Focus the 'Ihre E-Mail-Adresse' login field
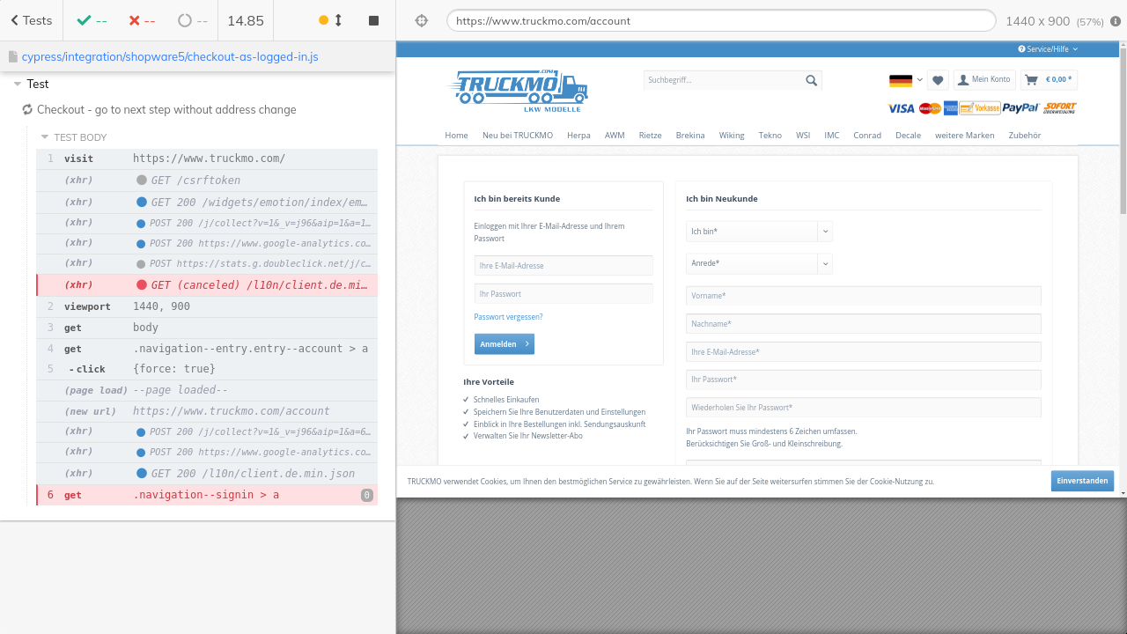This screenshot has width=1127, height=634. click(x=563, y=266)
